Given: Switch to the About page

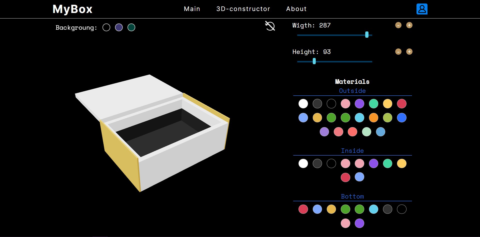Looking at the screenshot, I should pos(296,9).
